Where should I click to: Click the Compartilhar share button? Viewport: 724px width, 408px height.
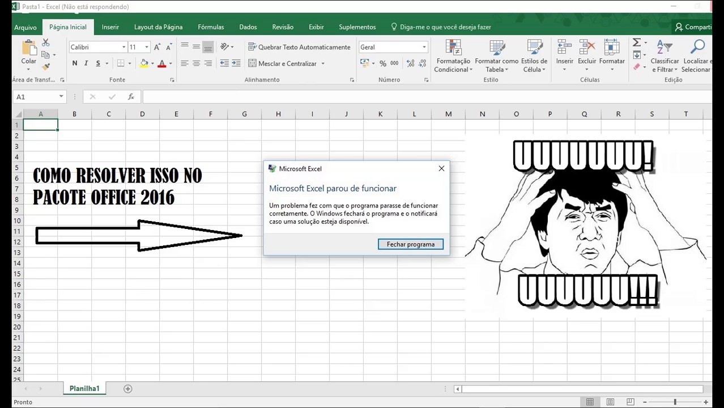tap(692, 27)
